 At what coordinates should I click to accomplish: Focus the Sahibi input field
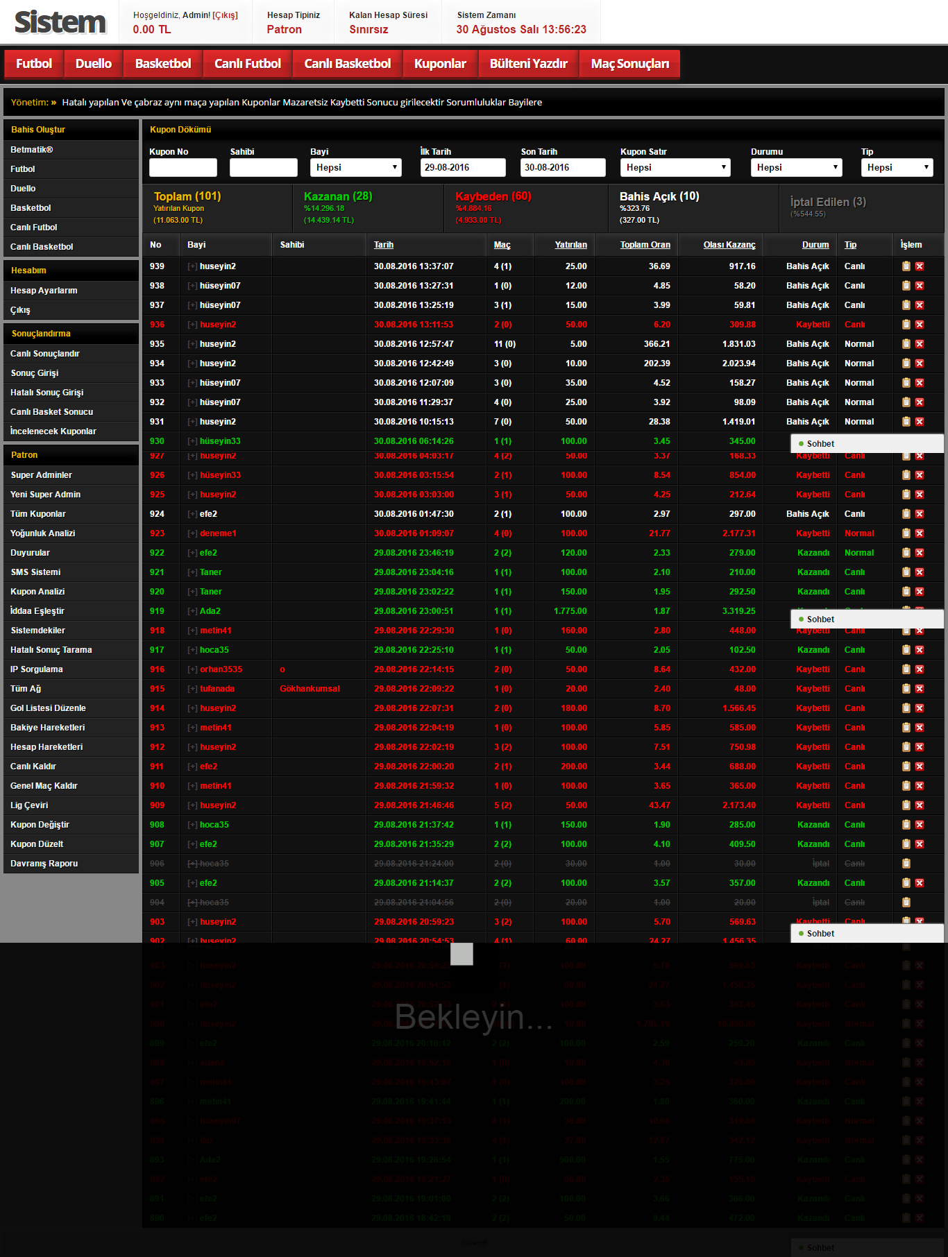[x=264, y=167]
